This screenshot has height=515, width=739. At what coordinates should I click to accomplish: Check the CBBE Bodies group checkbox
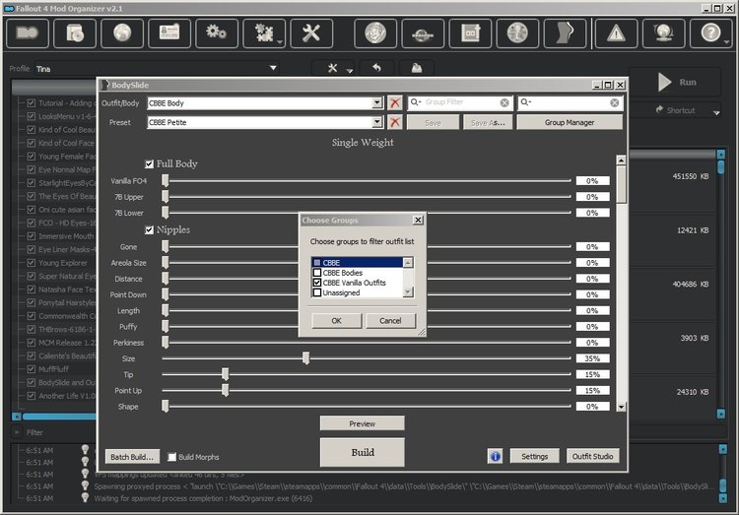[x=317, y=273]
